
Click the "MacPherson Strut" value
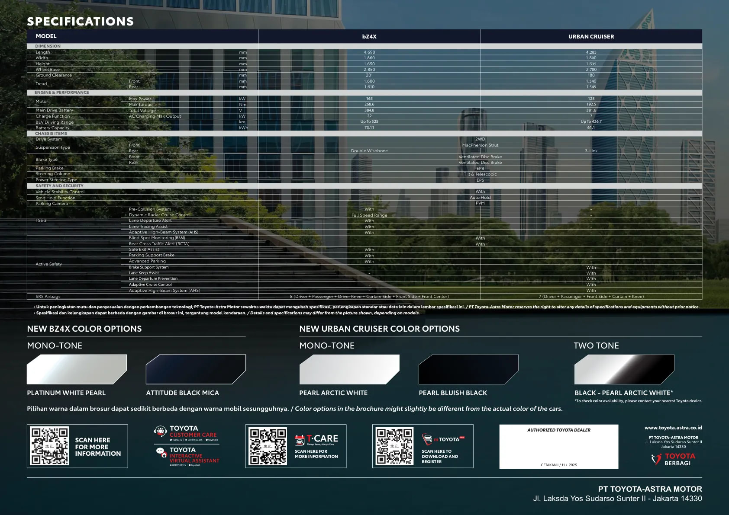click(480, 145)
